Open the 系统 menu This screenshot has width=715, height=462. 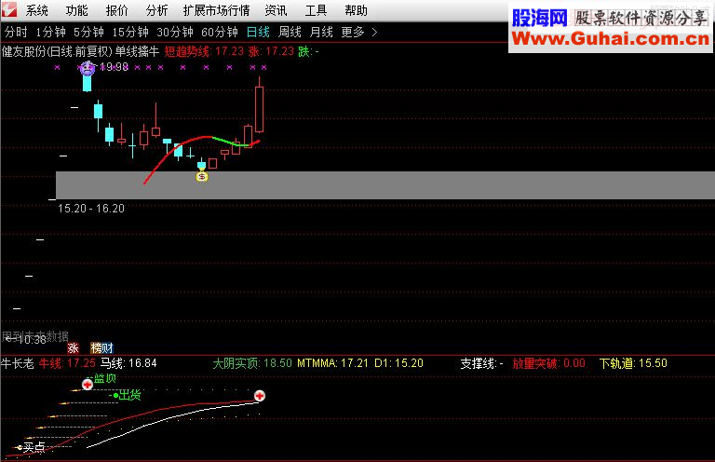[x=37, y=10]
